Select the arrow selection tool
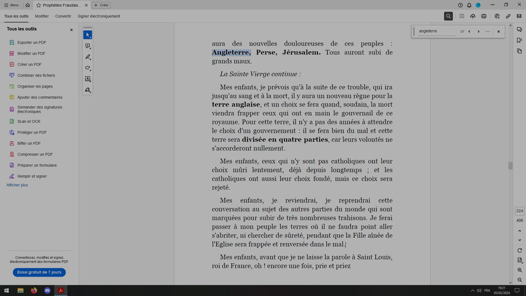 (87, 35)
